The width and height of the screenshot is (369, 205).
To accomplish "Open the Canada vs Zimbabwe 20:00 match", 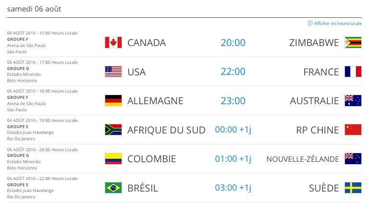I will click(x=233, y=43).
